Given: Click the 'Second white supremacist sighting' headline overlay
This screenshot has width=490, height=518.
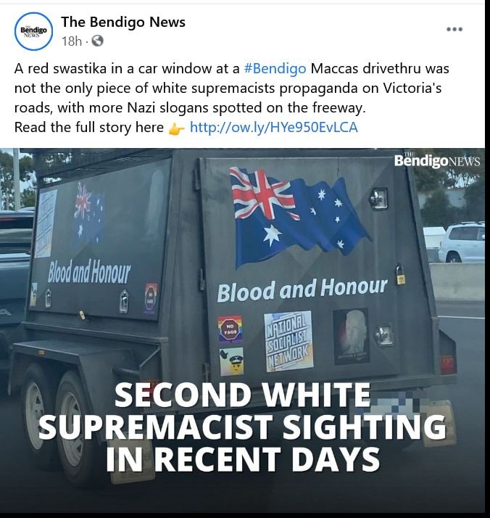Looking at the screenshot, I should coord(243,427).
